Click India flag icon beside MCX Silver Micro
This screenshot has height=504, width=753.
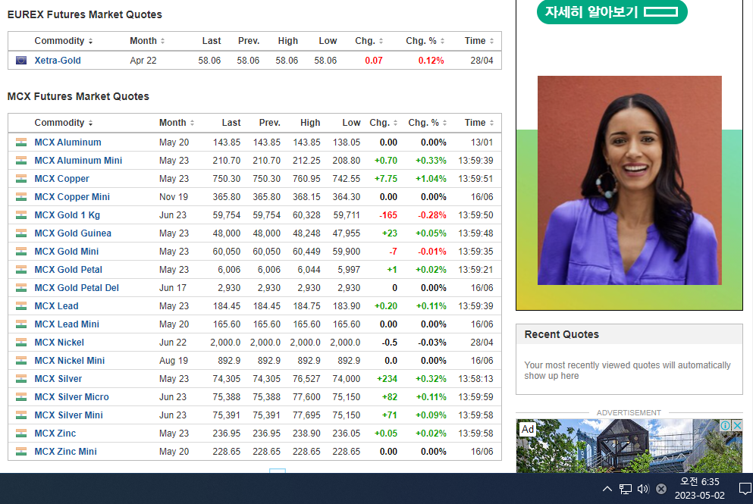[21, 398]
